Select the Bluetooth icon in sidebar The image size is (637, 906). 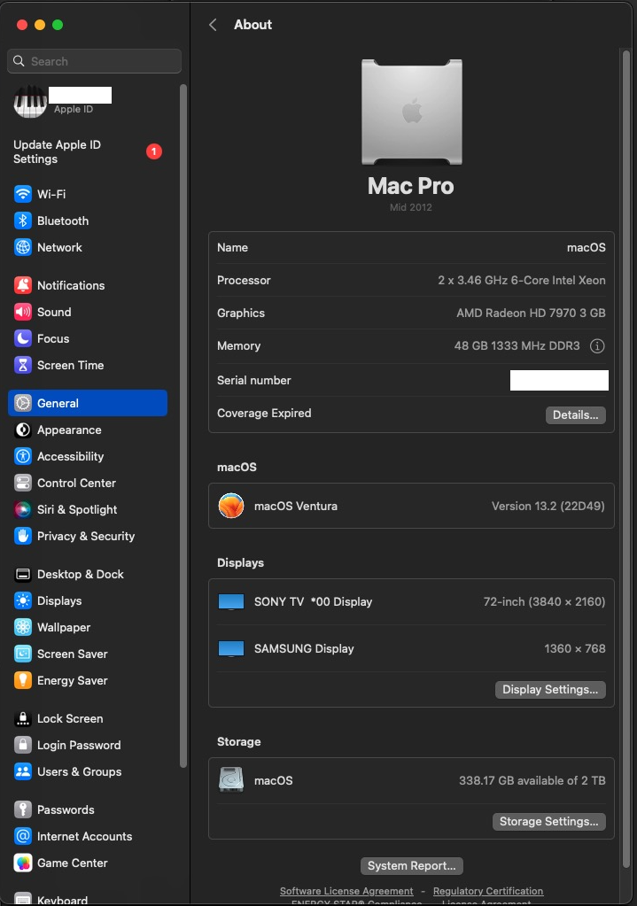coord(22,221)
